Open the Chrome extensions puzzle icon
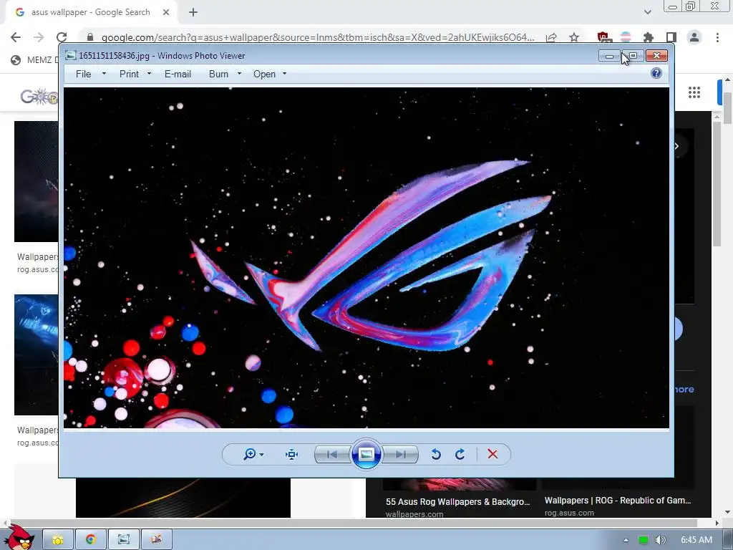Image resolution: width=733 pixels, height=550 pixels. tap(649, 37)
